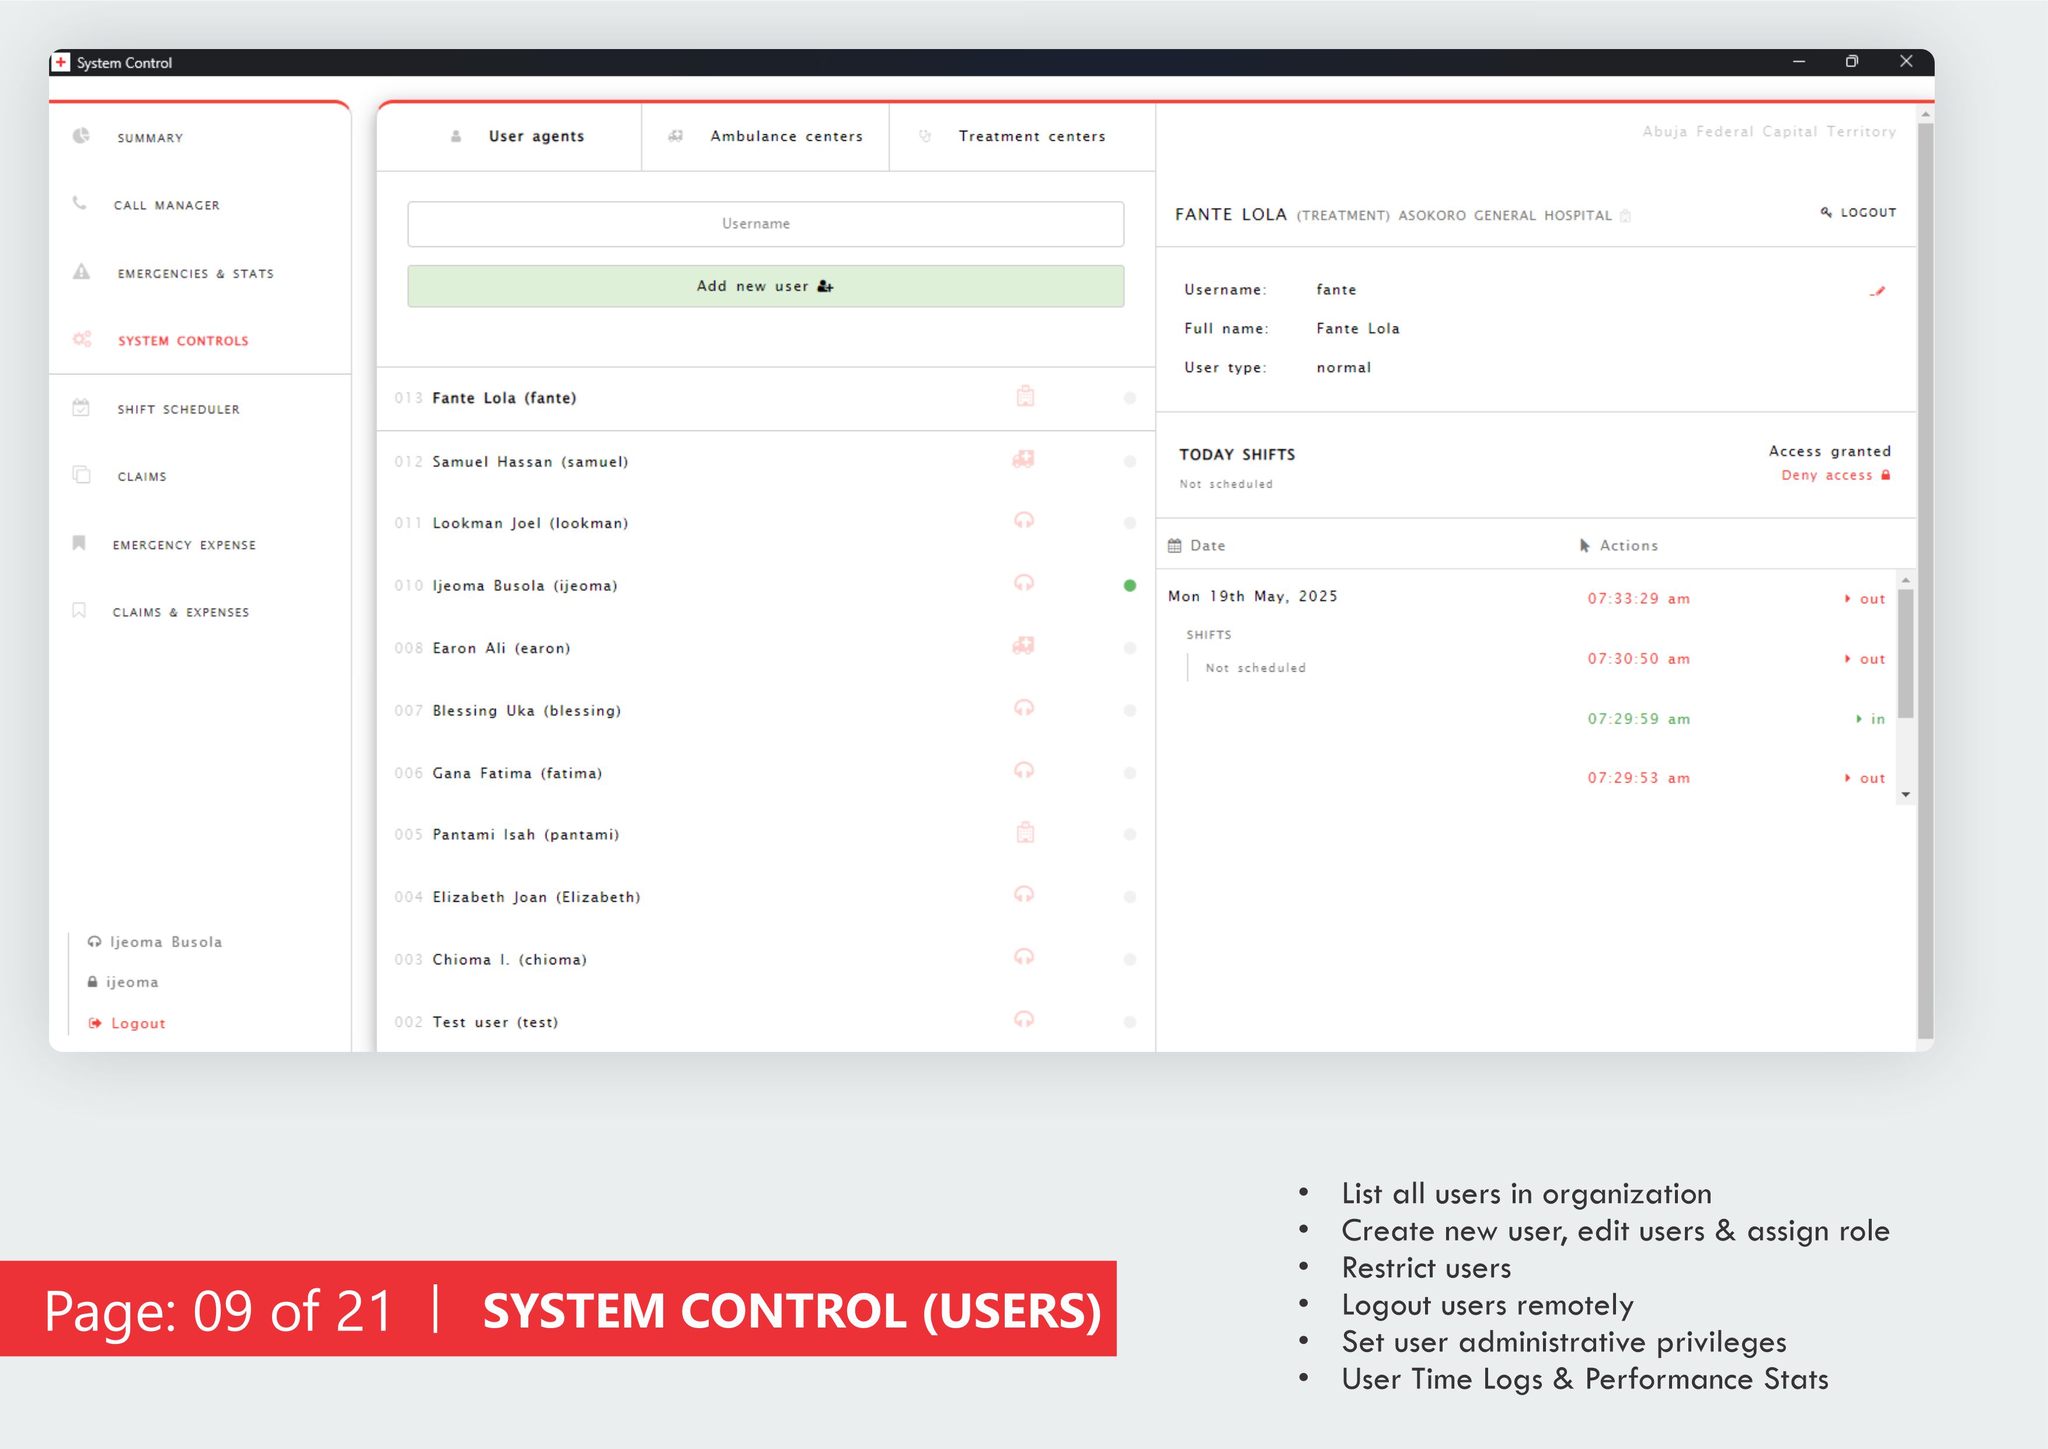Click the headset icon in Chioma I. row
The height and width of the screenshot is (1449, 2048).
[x=1024, y=957]
